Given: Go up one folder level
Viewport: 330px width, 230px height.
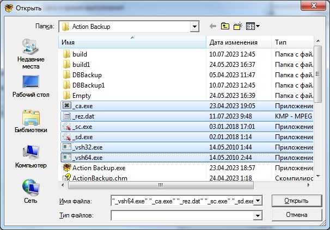Looking at the screenshot, I should click(x=225, y=26).
